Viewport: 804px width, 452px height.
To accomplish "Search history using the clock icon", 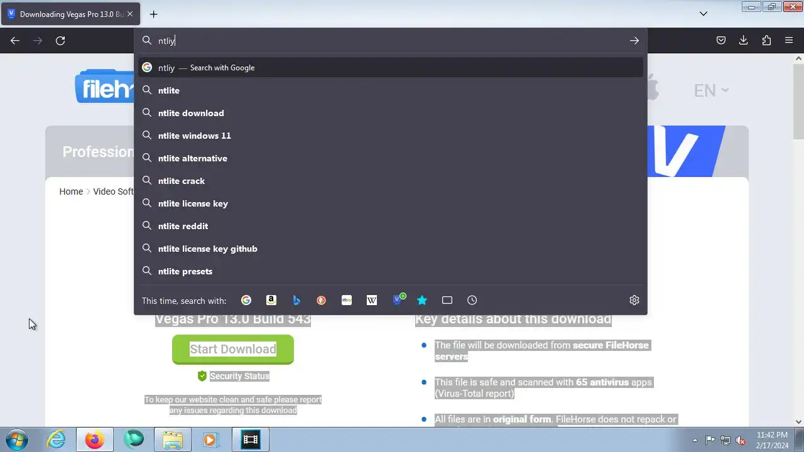I will point(472,300).
